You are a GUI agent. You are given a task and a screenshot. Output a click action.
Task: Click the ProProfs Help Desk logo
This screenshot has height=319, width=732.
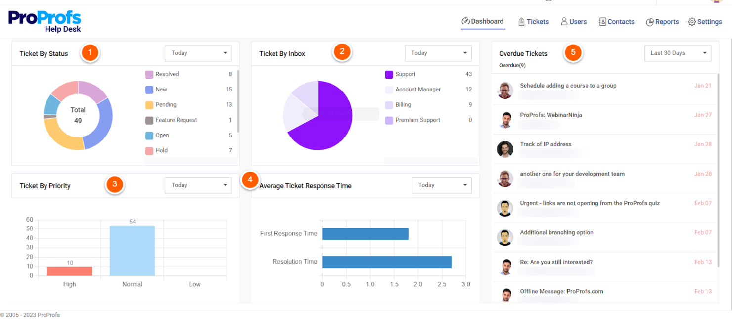[45, 21]
